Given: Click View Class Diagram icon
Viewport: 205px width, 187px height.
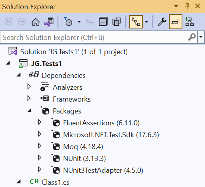Looking at the screenshot, I should pos(189,21).
